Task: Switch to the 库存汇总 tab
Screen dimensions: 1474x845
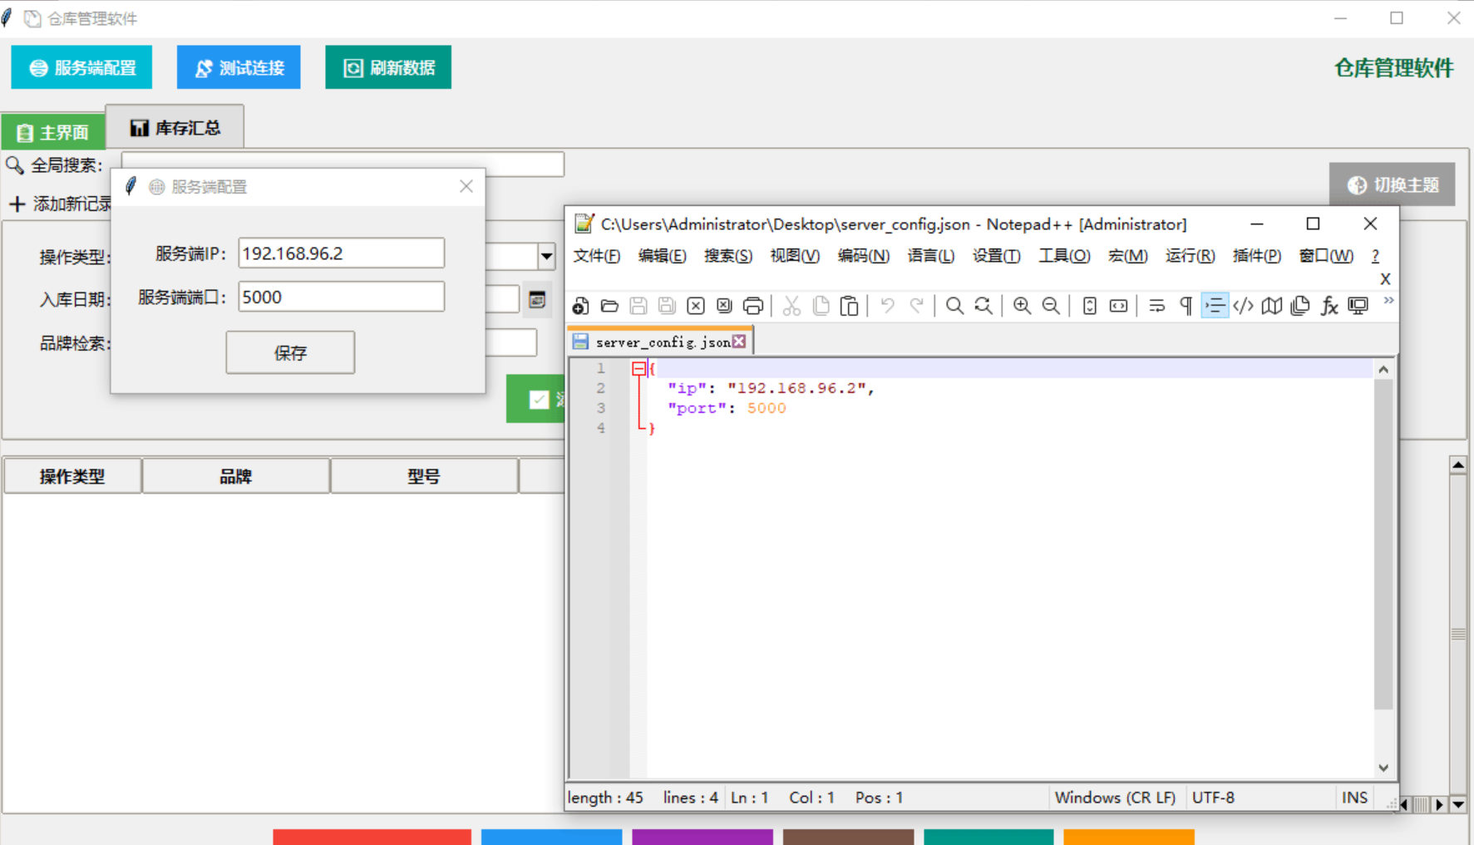Action: click(x=175, y=128)
